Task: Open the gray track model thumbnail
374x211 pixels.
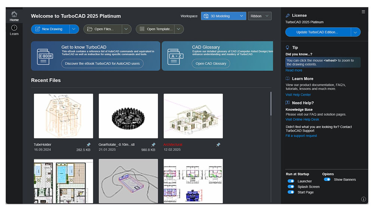Action: (128, 181)
